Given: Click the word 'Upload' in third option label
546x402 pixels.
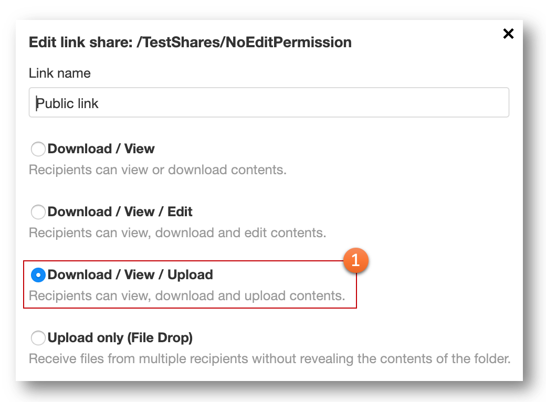Looking at the screenshot, I should 190,274.
